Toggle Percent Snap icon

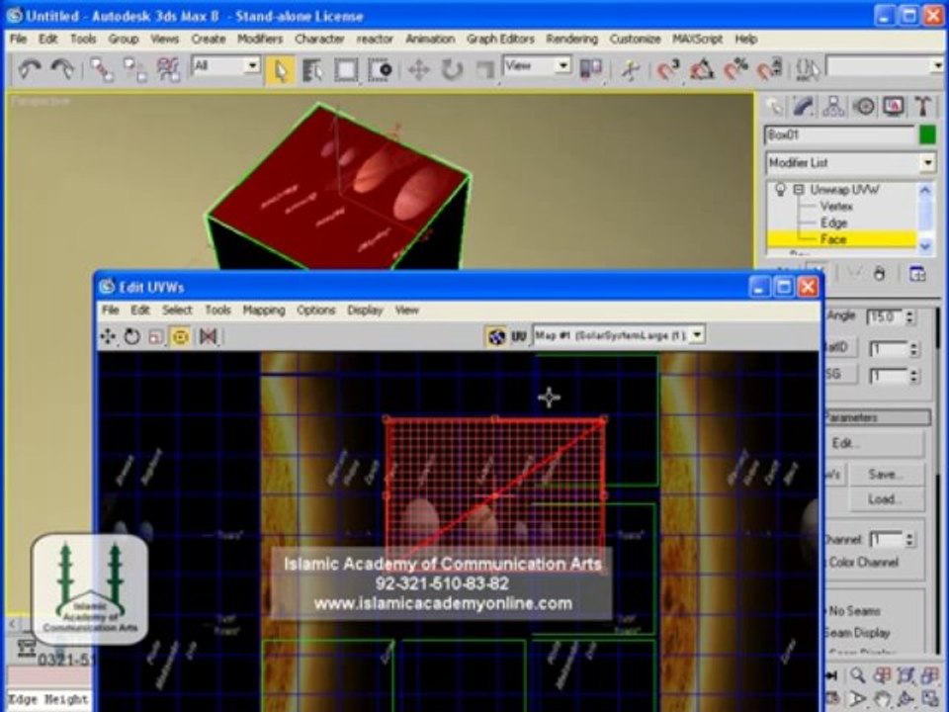[735, 69]
